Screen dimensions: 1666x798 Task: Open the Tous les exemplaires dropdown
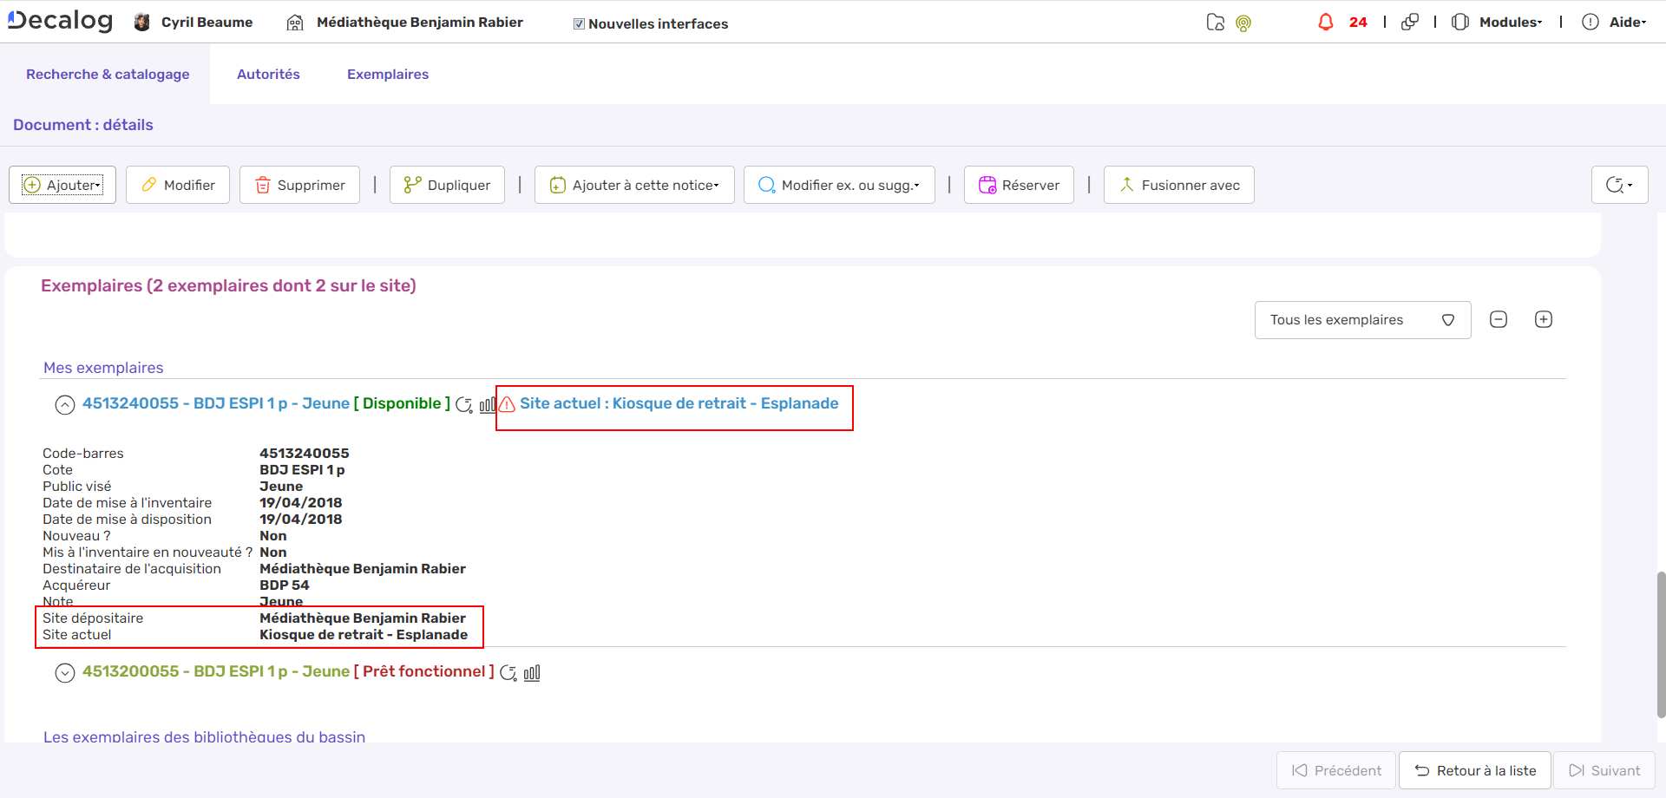point(1362,320)
